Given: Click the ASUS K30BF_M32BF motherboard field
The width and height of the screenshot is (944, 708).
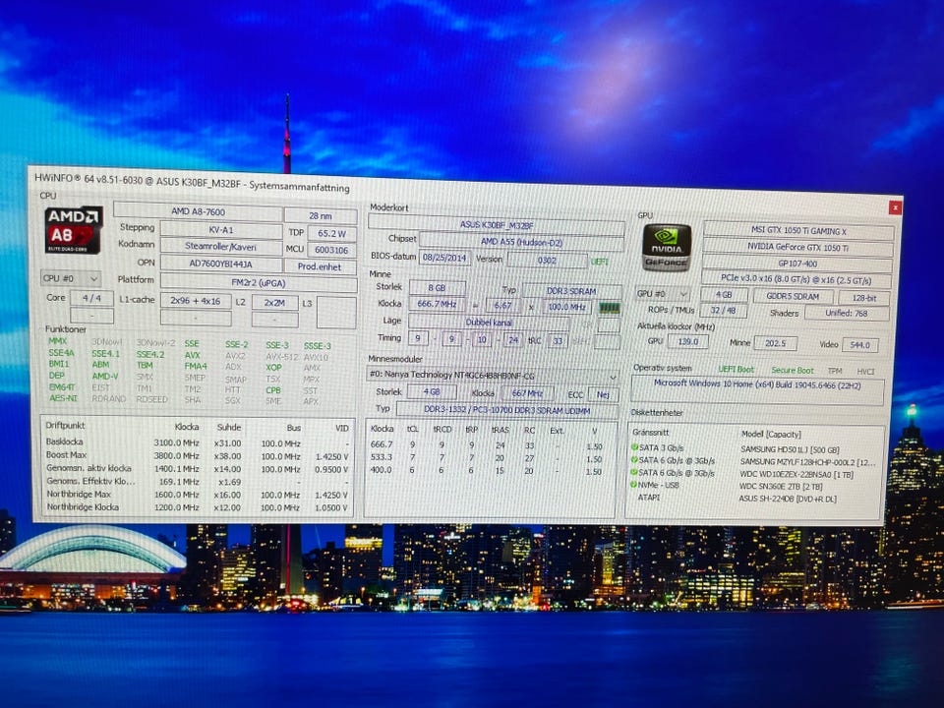Looking at the screenshot, I should [x=497, y=224].
